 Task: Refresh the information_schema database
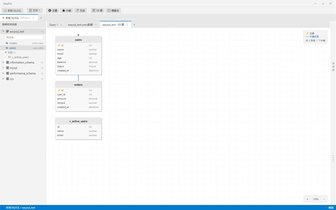coord(42,62)
